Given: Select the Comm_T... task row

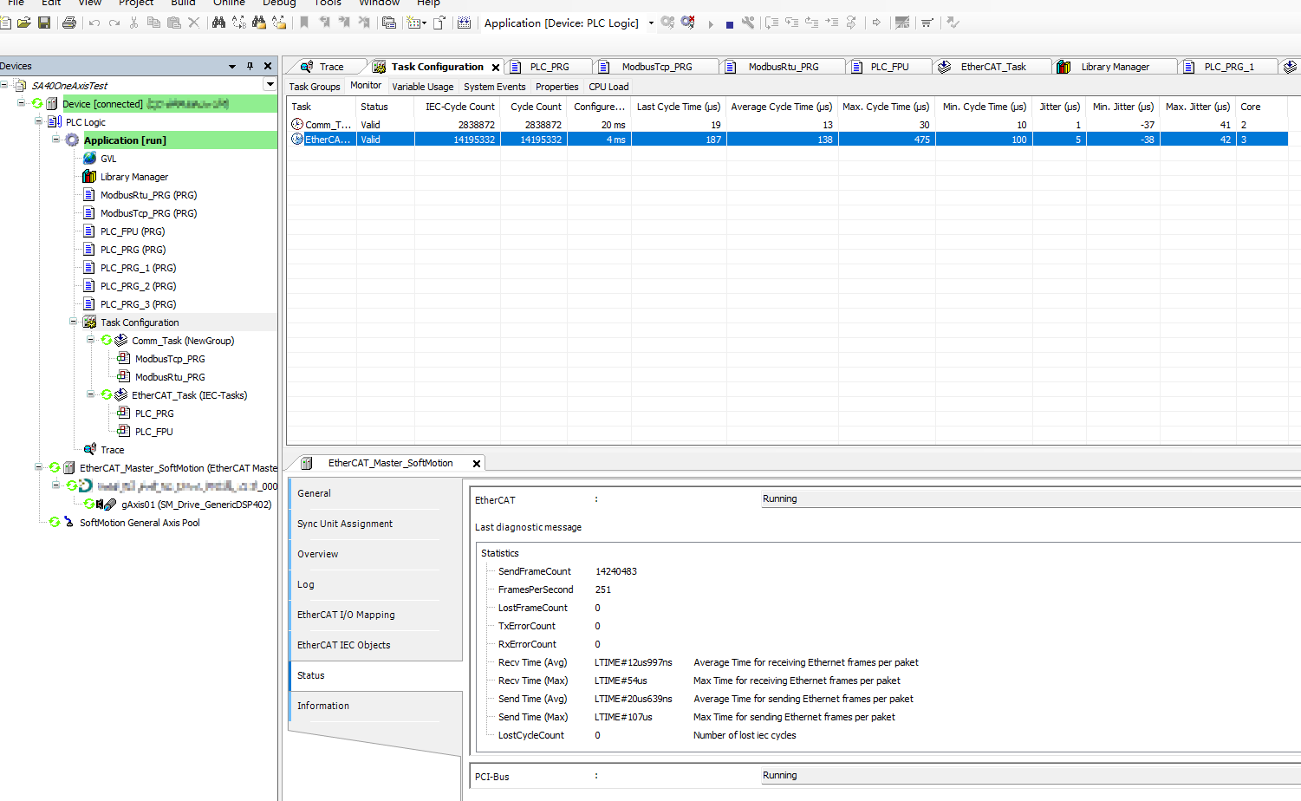Looking at the screenshot, I should [787, 125].
